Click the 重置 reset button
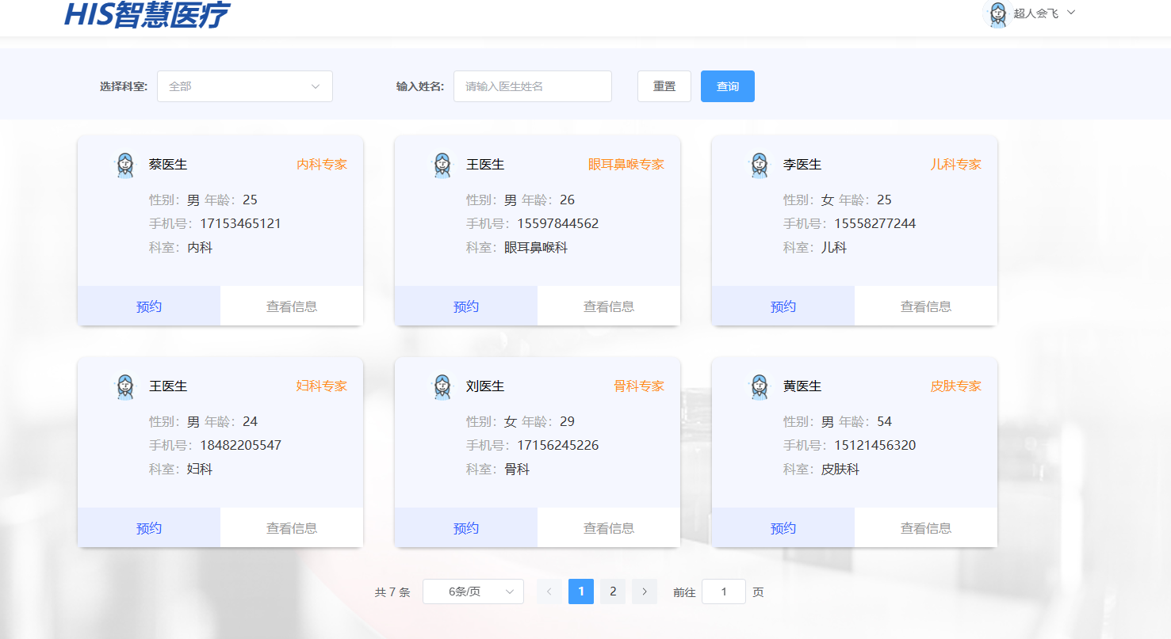 (x=664, y=86)
